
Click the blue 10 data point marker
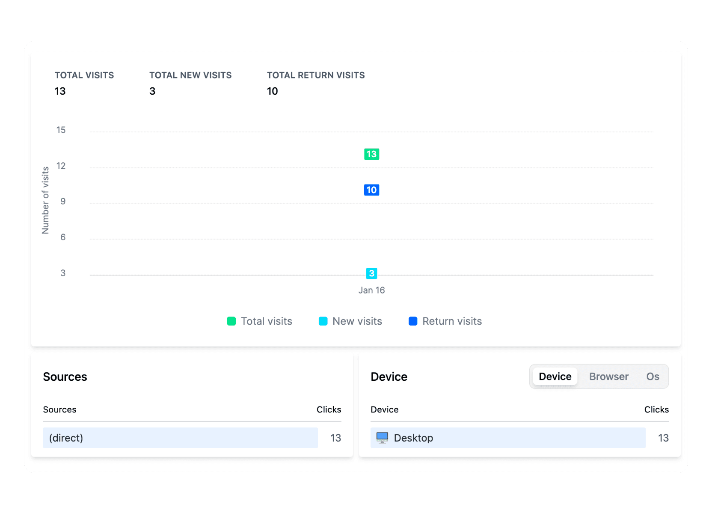coord(371,190)
